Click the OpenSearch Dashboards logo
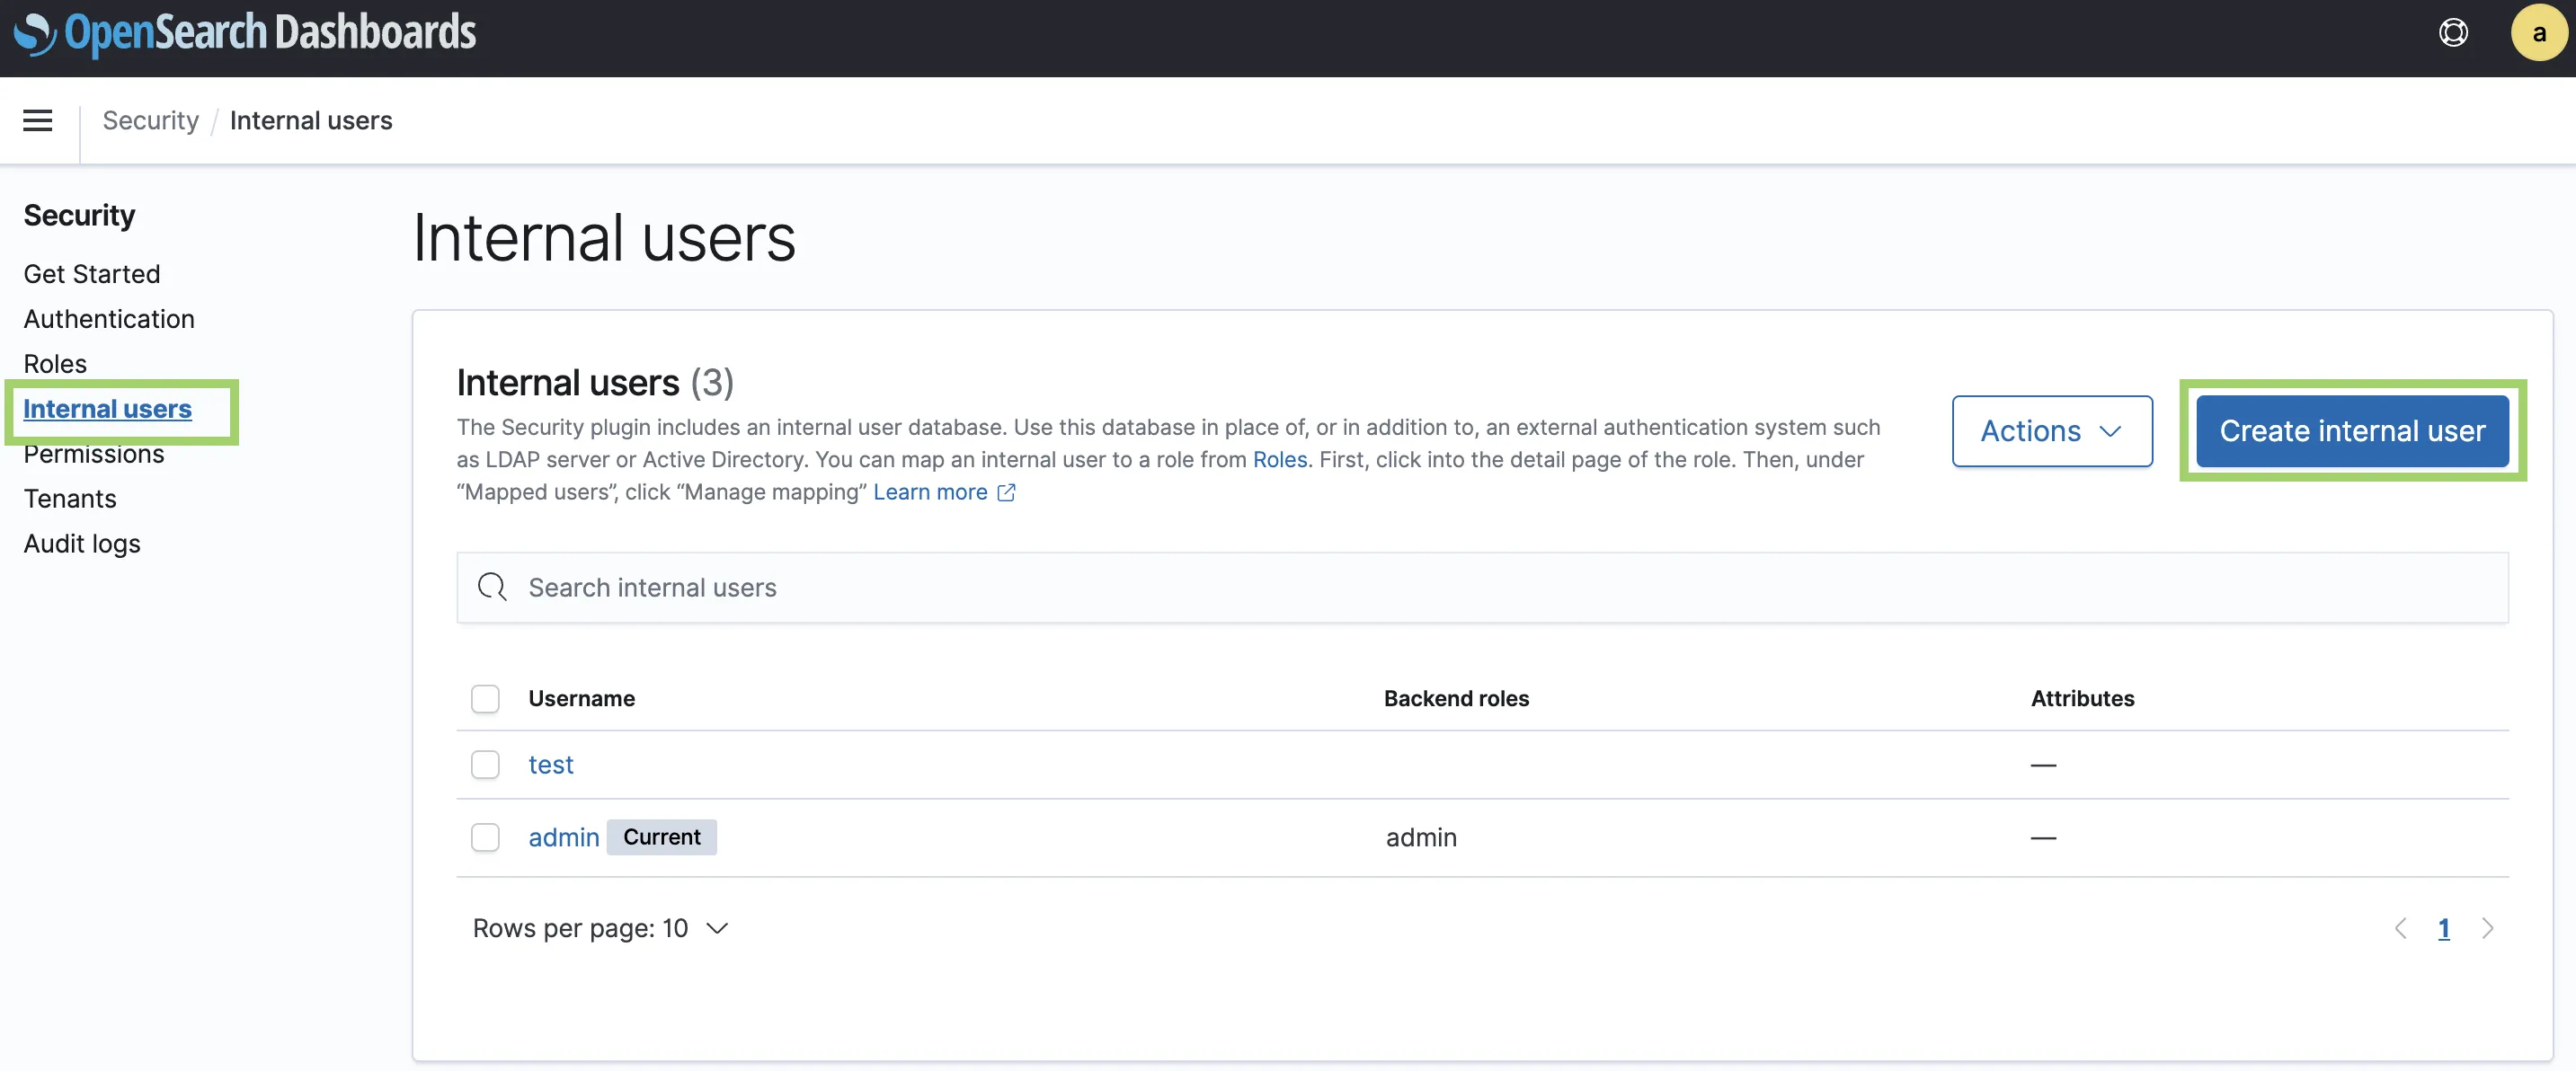Viewport: 2576px width, 1071px height. 245,32
